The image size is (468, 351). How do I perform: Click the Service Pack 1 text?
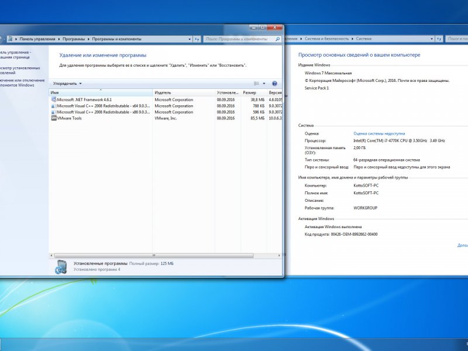click(316, 88)
